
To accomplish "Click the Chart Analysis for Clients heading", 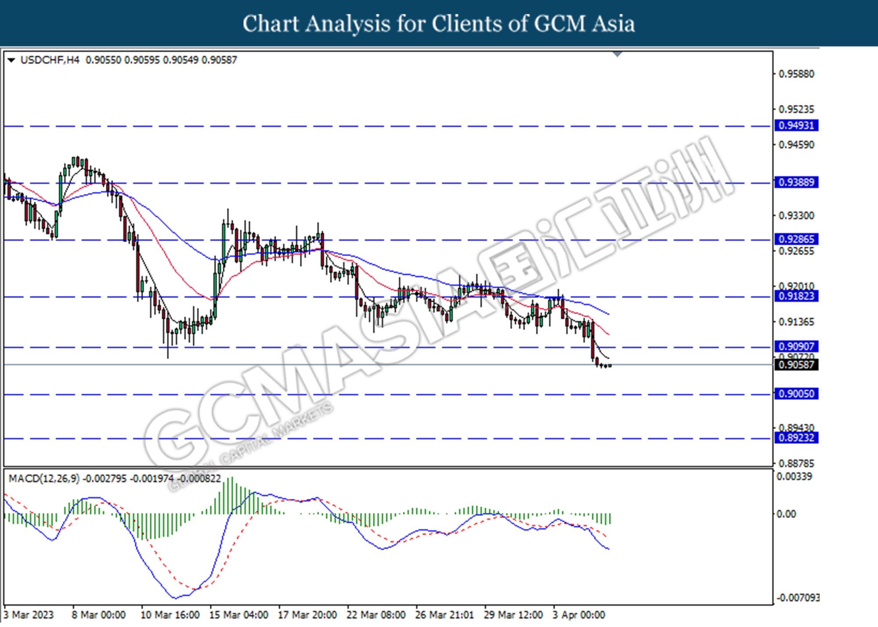I will click(439, 24).
